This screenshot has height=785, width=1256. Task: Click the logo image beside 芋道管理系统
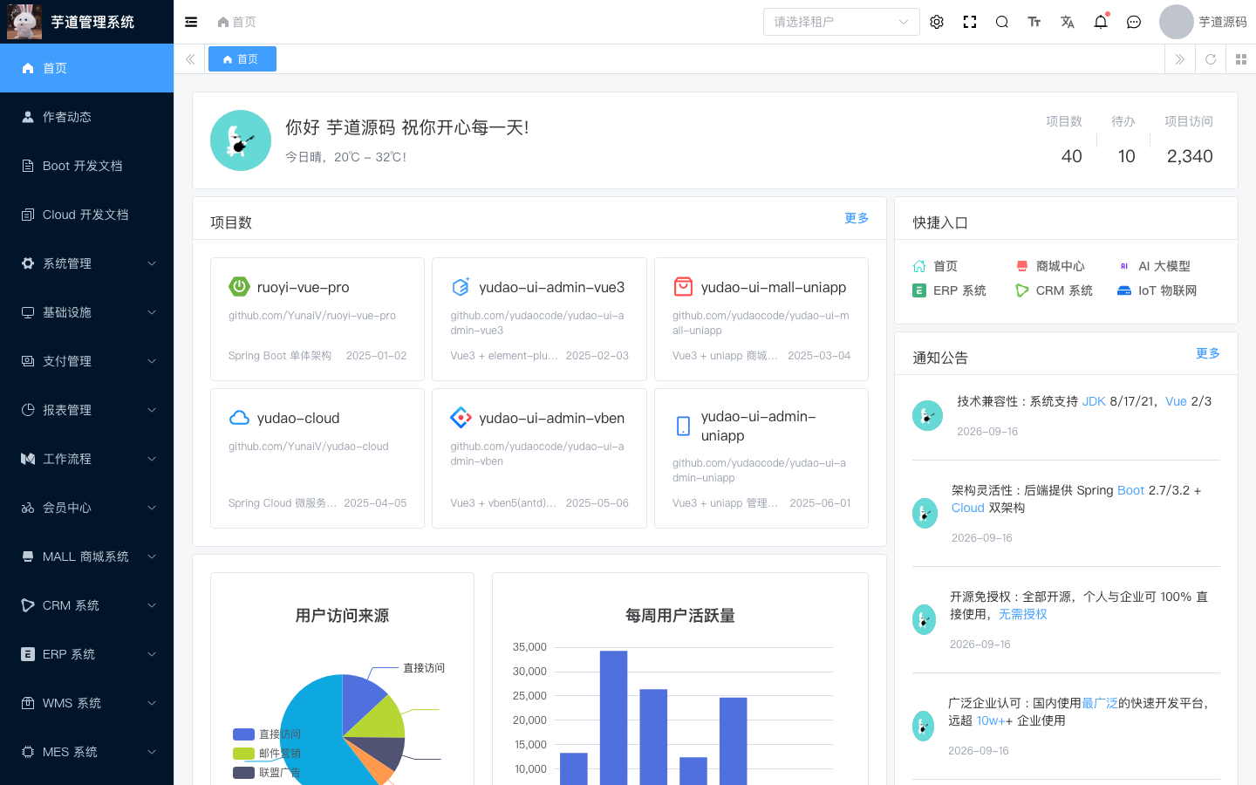pos(24,22)
